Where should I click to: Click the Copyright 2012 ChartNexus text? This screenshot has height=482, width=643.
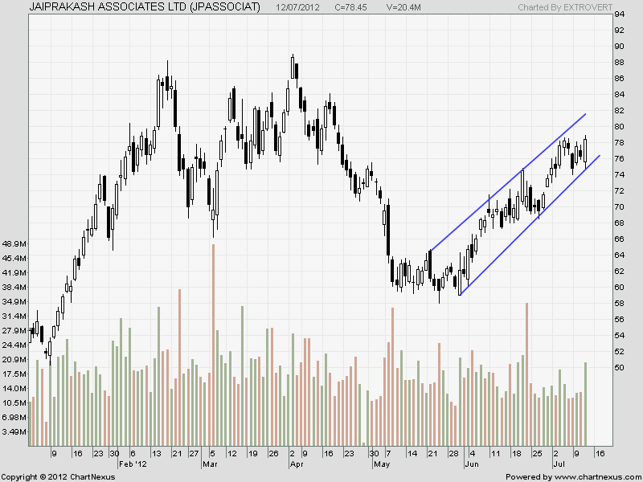coord(56,476)
